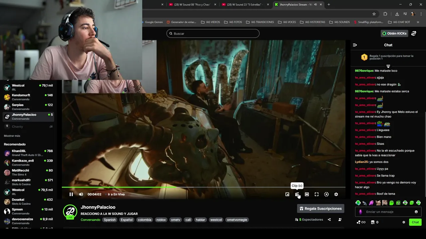Open IAS SOUNDS bookmark folder
Screen dimensions: 426x239
tap(339, 22)
